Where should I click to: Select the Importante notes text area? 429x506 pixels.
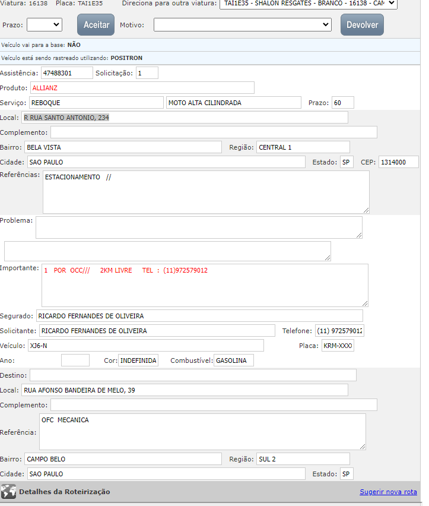[205, 285]
